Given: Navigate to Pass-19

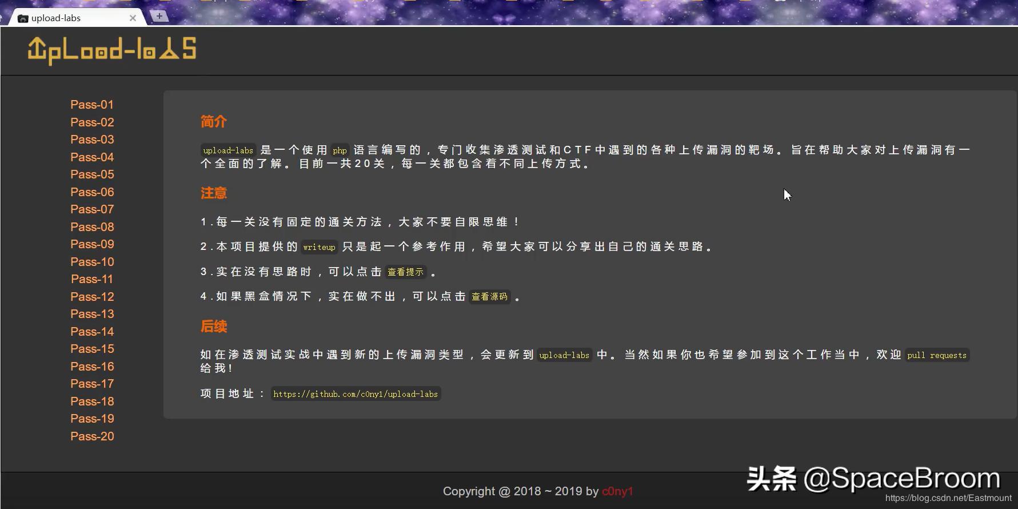Looking at the screenshot, I should (x=92, y=419).
